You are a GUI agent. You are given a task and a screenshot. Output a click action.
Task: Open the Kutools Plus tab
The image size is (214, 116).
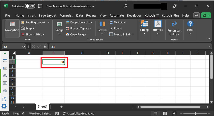click(170, 15)
